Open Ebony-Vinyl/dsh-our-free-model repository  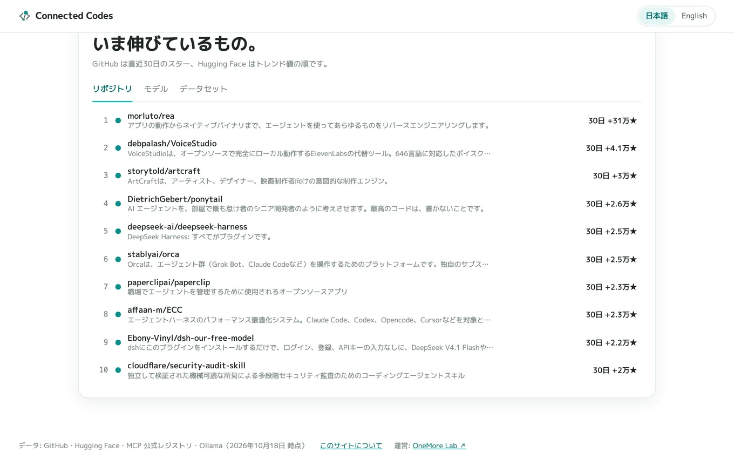point(191,338)
